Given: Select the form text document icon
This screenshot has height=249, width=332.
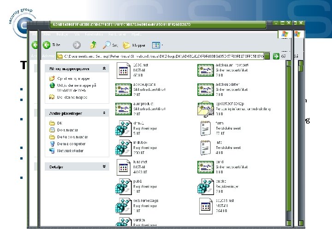Looking at the screenshot, I should click(206, 128).
